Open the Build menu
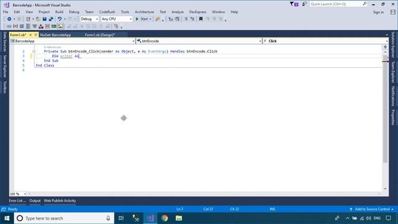Viewport: 398px width, 224px height. point(59,12)
